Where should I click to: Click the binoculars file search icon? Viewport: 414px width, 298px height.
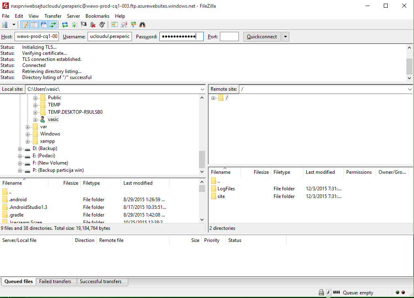pos(142,25)
